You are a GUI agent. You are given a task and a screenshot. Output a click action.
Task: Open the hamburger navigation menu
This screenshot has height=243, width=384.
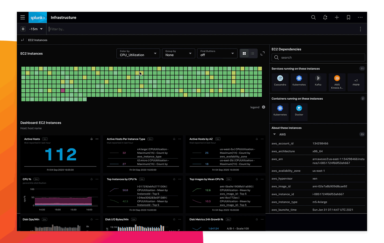coord(23,17)
